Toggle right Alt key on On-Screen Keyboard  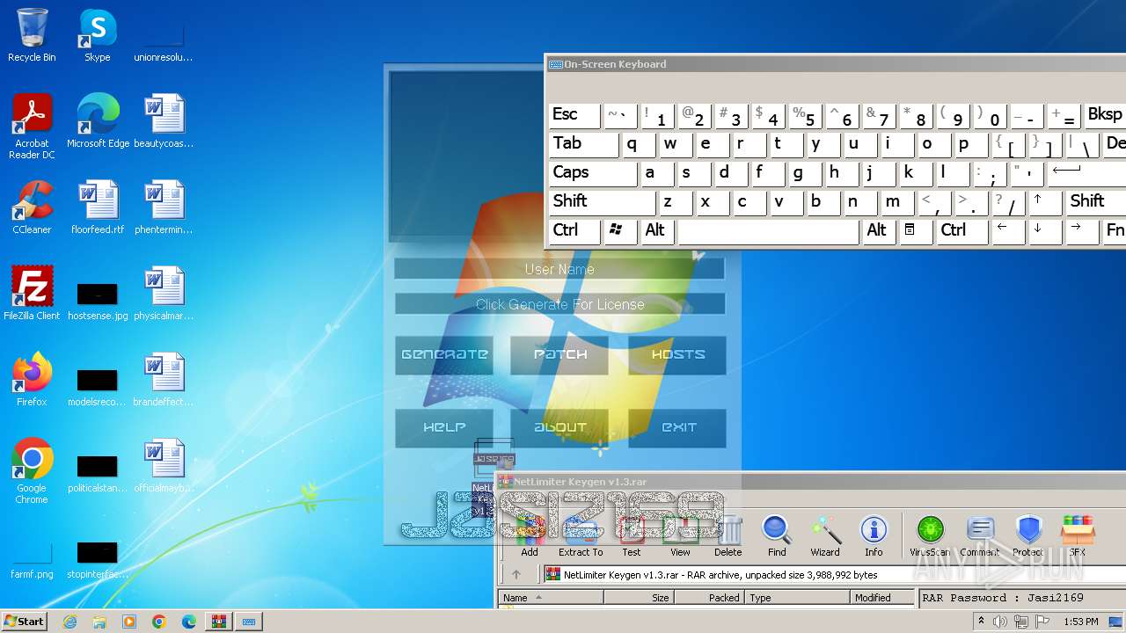(879, 231)
